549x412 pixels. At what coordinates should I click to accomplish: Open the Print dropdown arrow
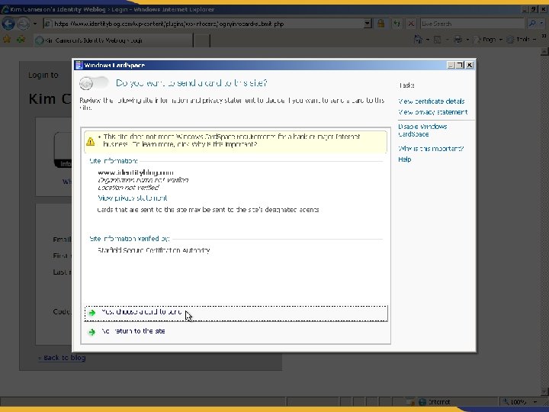[467, 40]
